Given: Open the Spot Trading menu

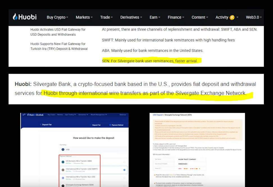Looking at the screenshot, I should click(x=70, y=115).
